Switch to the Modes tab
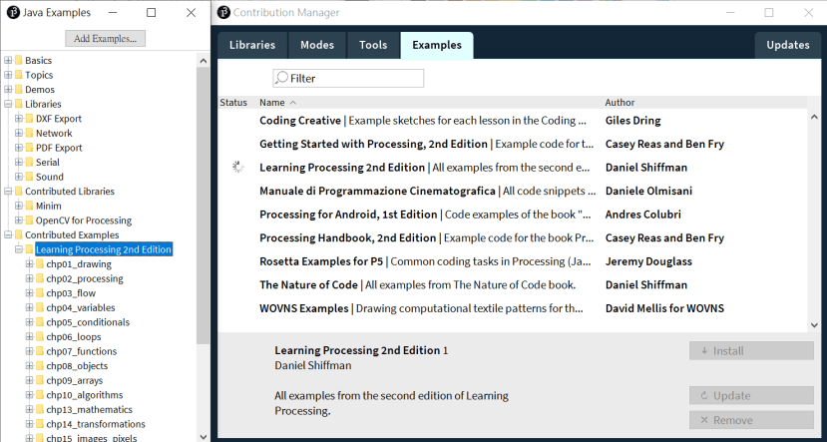The height and width of the screenshot is (442, 827). click(x=317, y=45)
